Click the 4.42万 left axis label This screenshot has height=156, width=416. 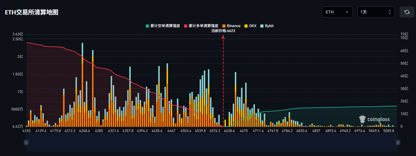click(x=17, y=126)
